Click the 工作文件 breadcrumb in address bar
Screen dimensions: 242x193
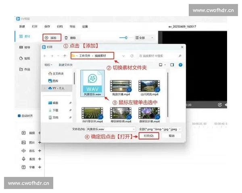85,56
